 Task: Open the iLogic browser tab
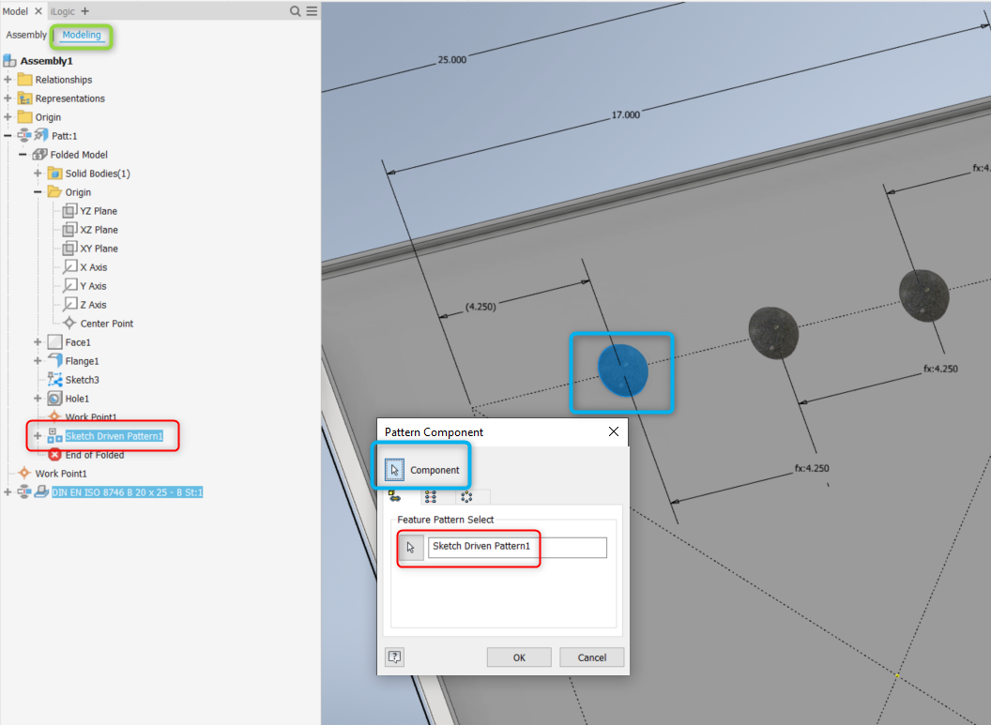coord(63,11)
